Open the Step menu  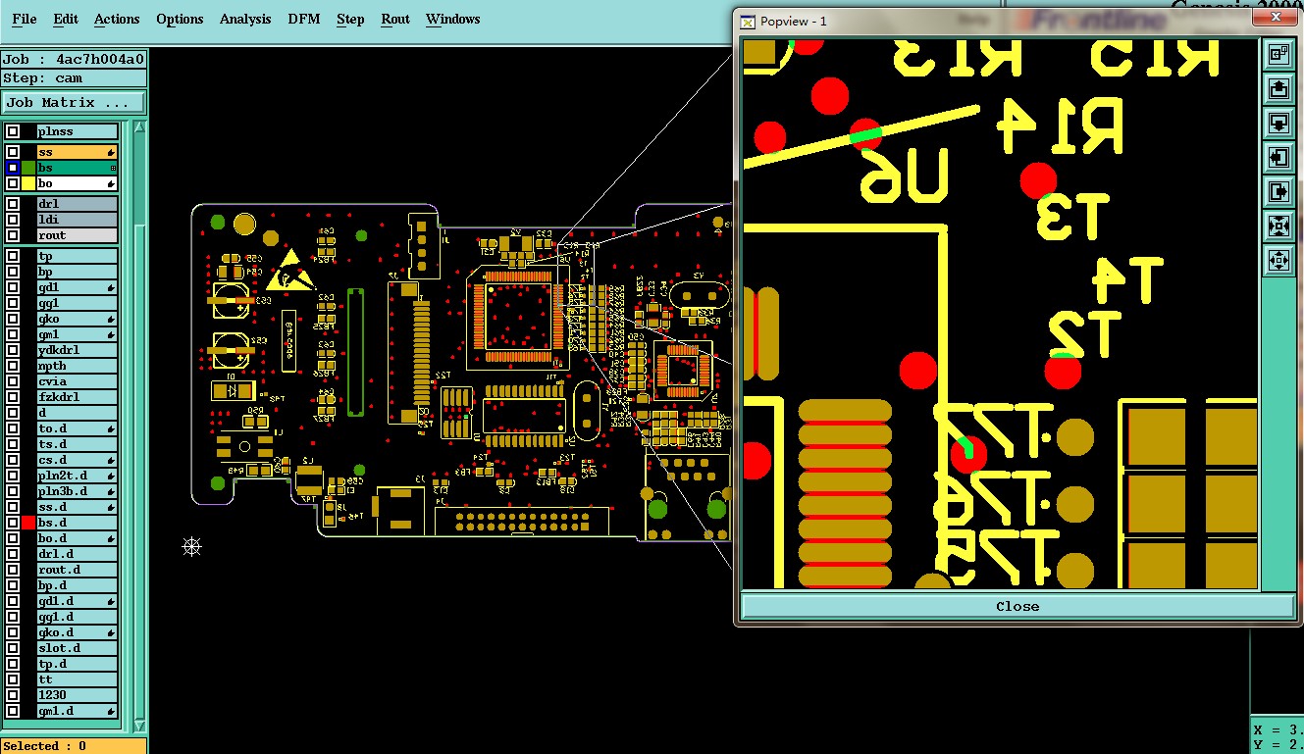coord(350,20)
